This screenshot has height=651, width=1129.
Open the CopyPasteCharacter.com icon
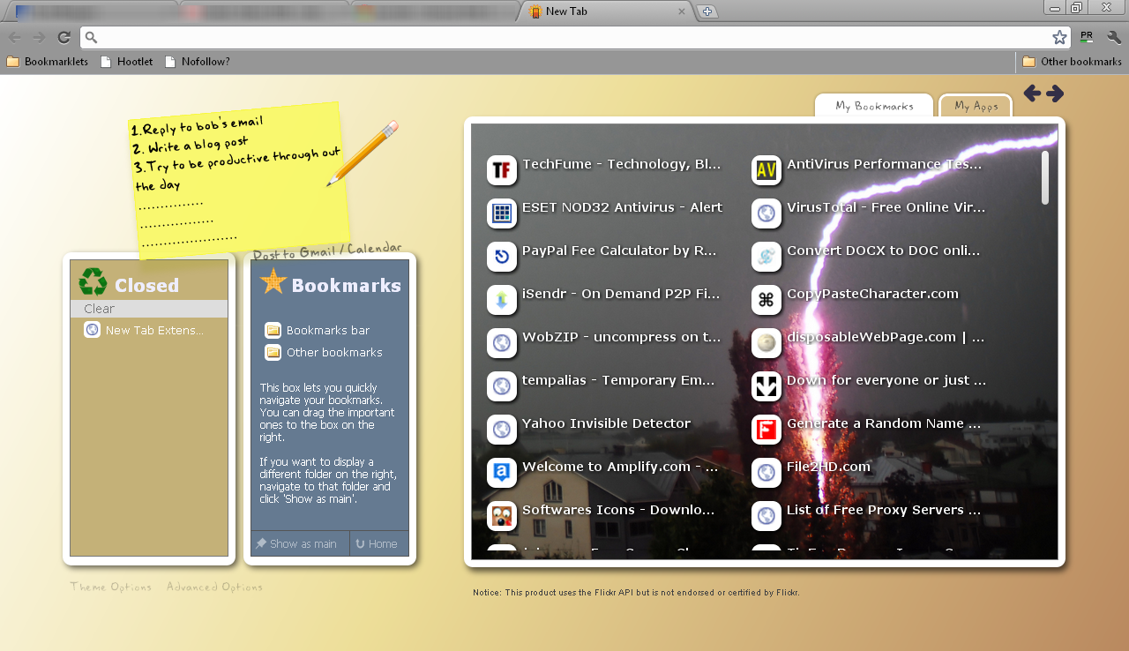coord(766,300)
